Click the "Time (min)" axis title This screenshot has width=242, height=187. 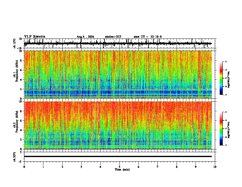click(x=122, y=170)
